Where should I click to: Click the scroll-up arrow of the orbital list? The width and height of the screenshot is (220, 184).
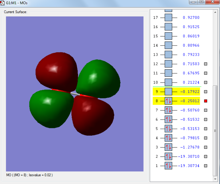[215, 12]
